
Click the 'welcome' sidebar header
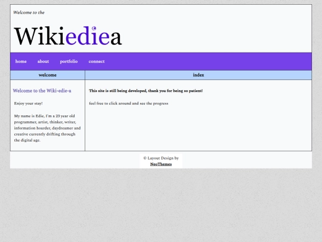(48, 75)
